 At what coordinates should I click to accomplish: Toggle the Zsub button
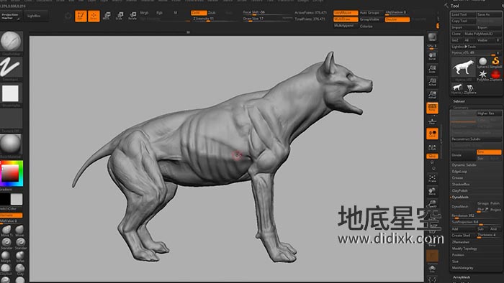point(212,13)
